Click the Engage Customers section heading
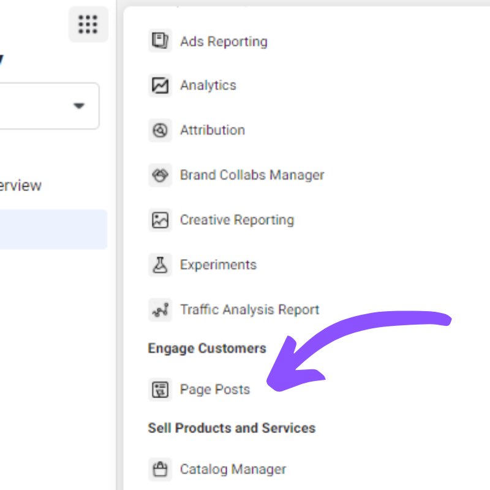The image size is (490, 490). click(207, 349)
